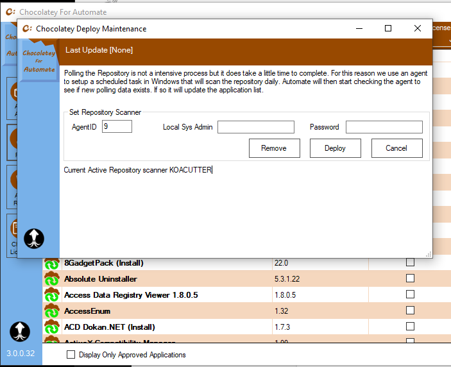Click the 8GadgetPack package icon
The width and height of the screenshot is (451, 367).
(x=51, y=263)
